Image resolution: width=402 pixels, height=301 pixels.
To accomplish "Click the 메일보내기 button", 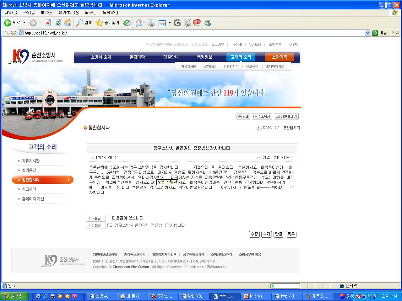I will (x=286, y=116).
